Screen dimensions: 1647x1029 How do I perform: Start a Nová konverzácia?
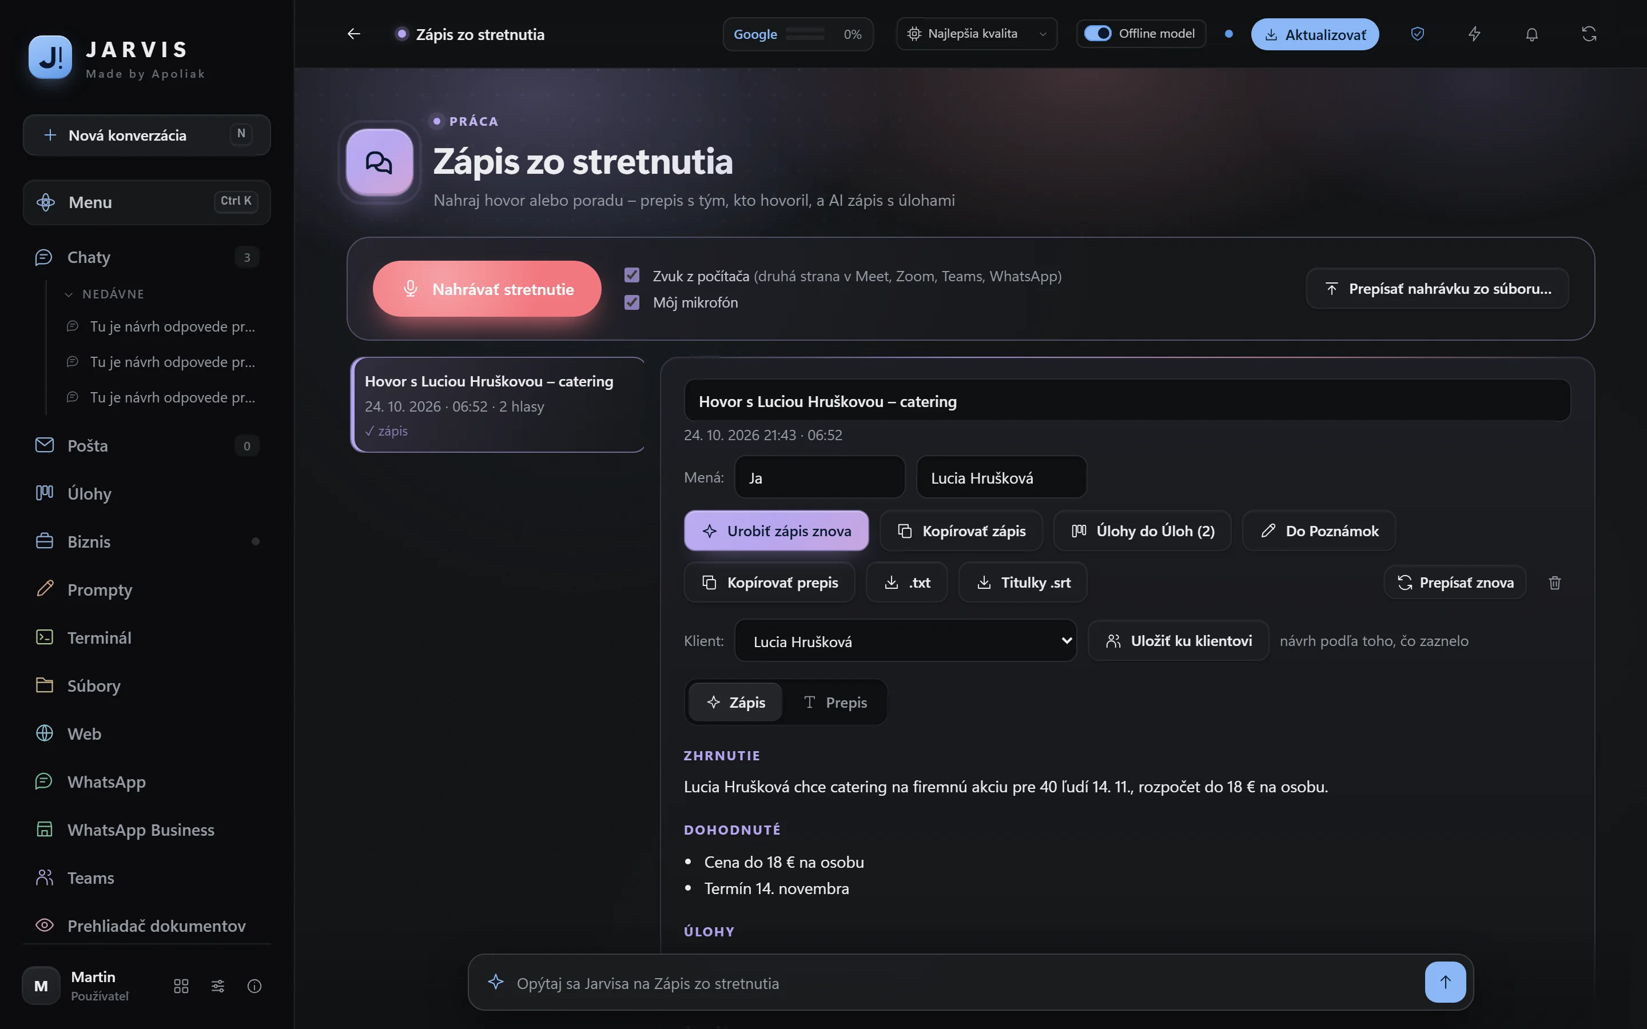(147, 135)
